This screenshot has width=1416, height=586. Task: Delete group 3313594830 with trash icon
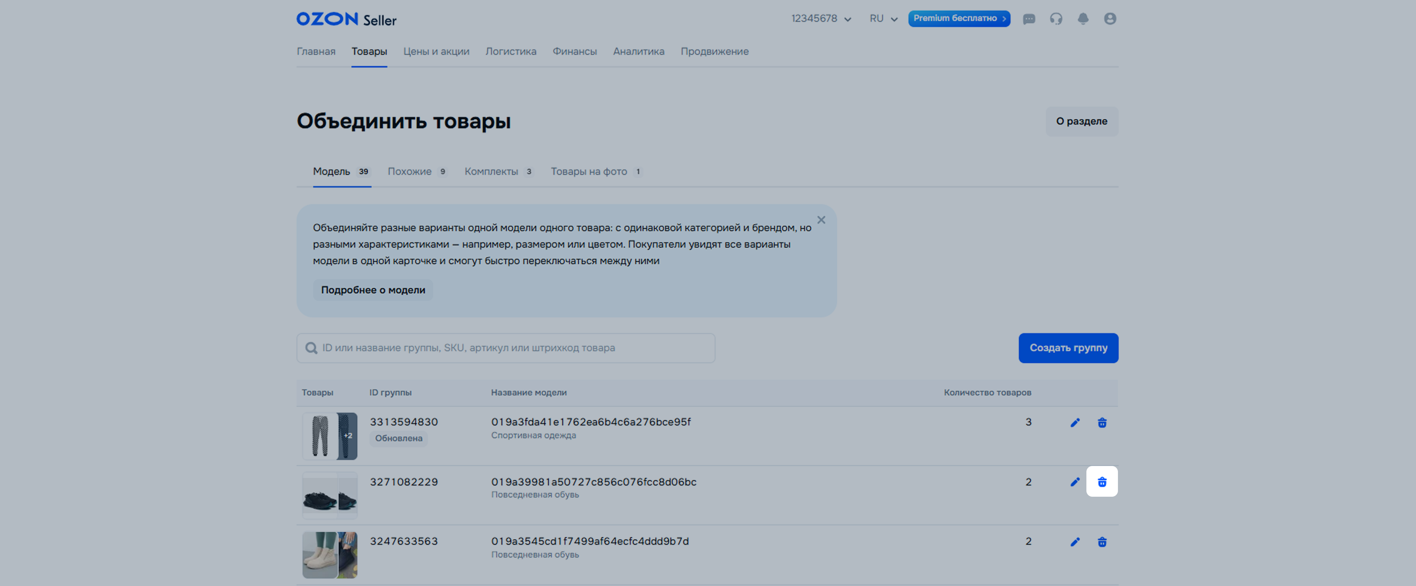click(1101, 422)
